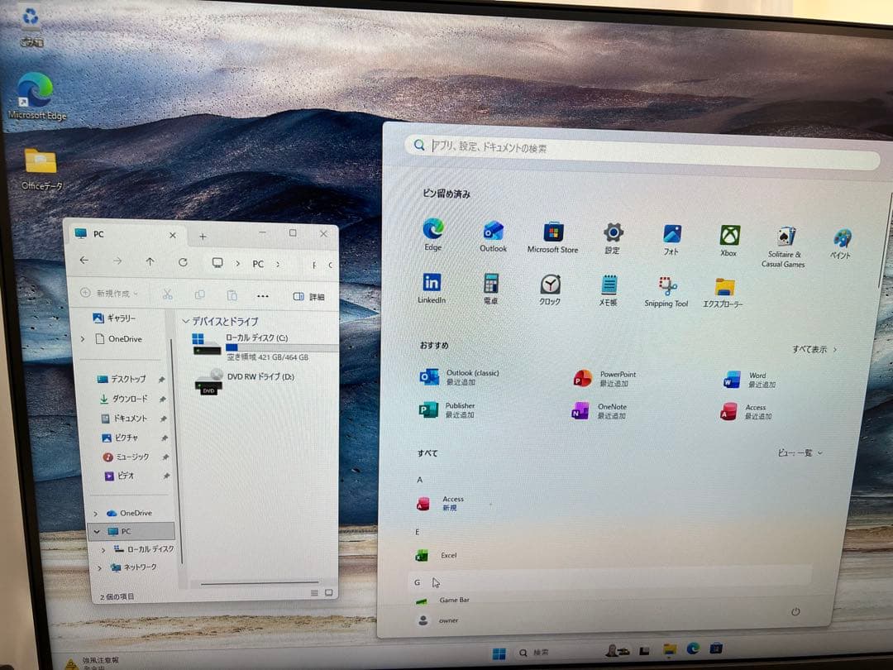Expand ローカル ディスク tree node
The height and width of the screenshot is (670, 893).
coord(103,550)
